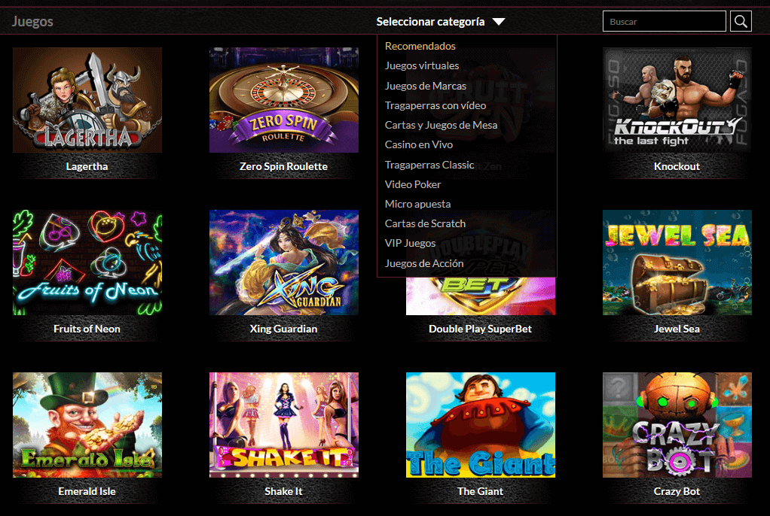Play the Jewel Sea game
770x516 pixels.
pyautogui.click(x=677, y=262)
